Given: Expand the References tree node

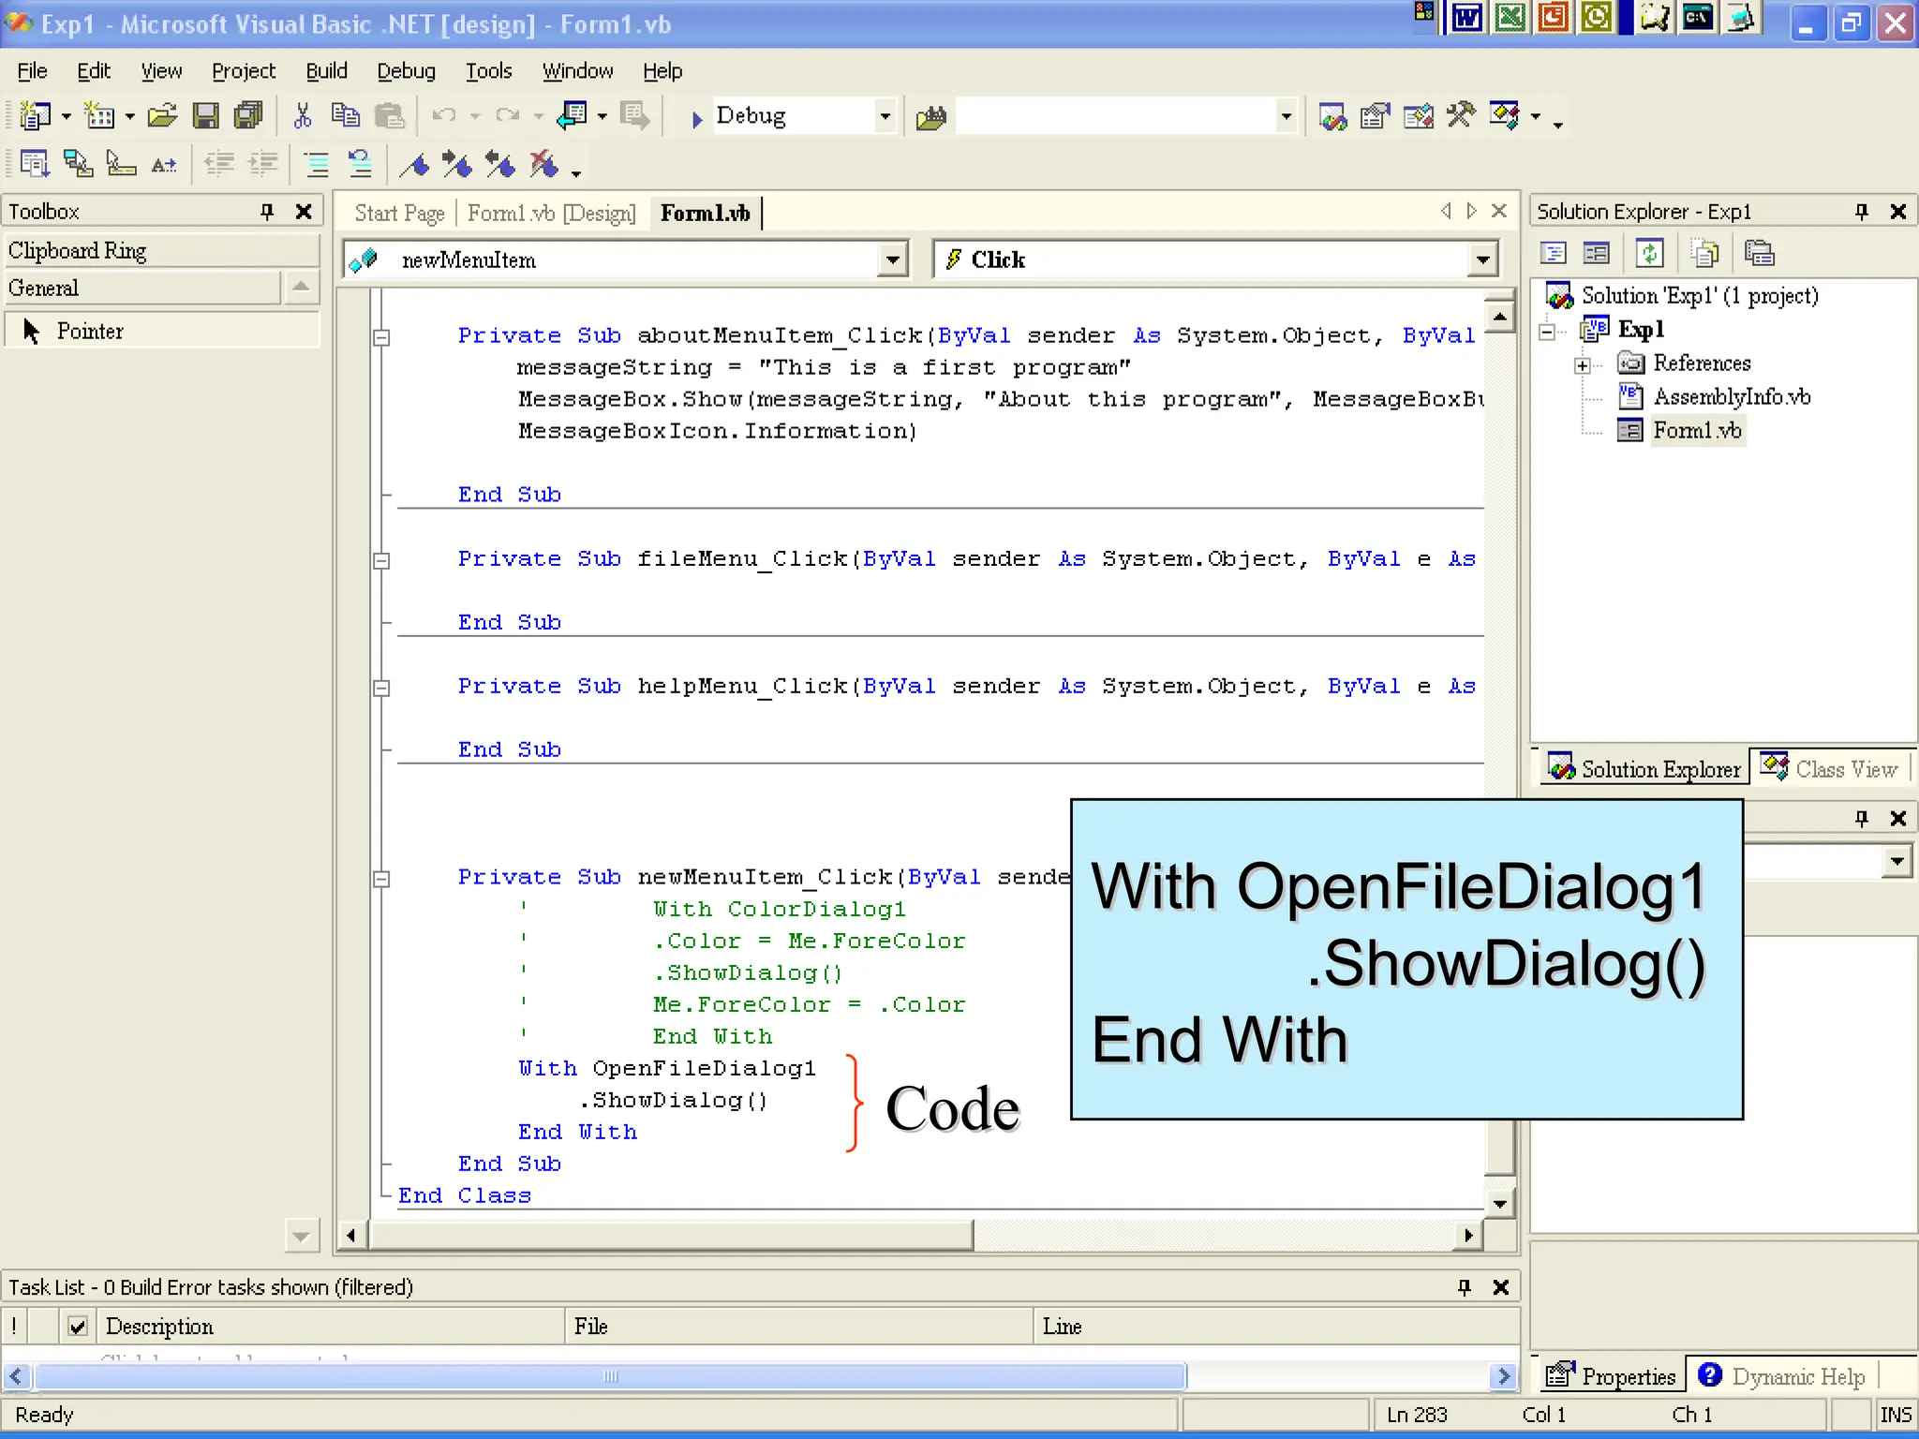Looking at the screenshot, I should coord(1583,365).
